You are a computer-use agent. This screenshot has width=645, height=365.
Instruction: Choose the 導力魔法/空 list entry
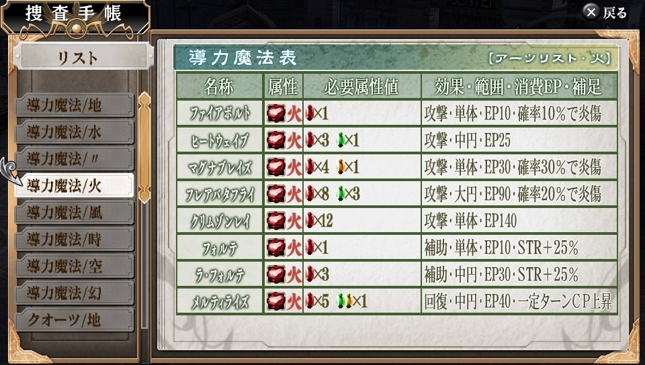coord(75,266)
